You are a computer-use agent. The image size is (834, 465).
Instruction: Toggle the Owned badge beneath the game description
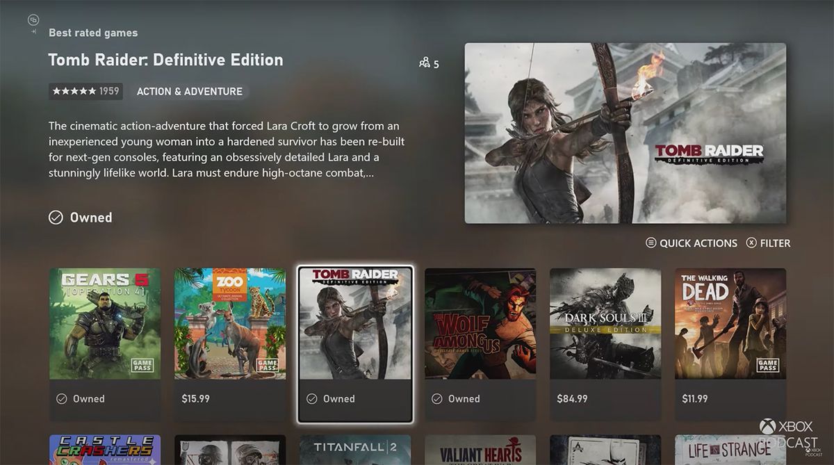[80, 217]
